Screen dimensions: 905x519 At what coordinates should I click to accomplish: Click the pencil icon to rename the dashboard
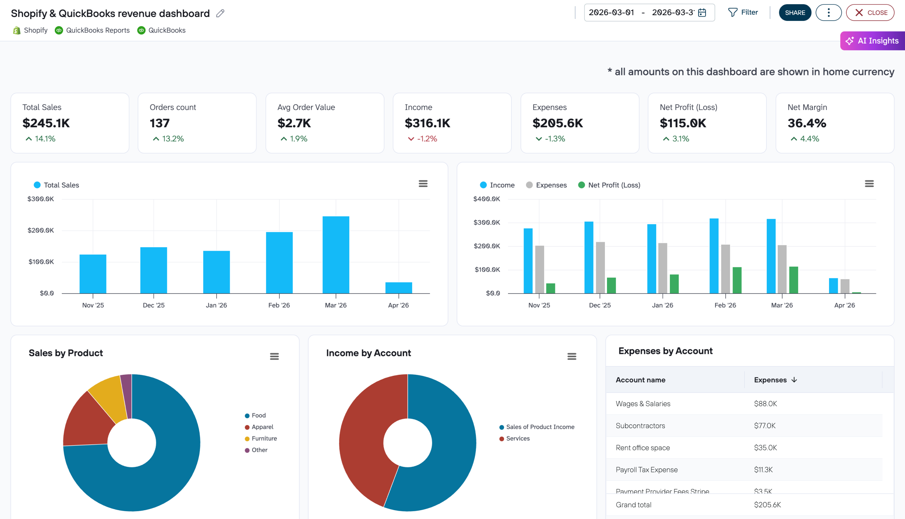coord(220,13)
